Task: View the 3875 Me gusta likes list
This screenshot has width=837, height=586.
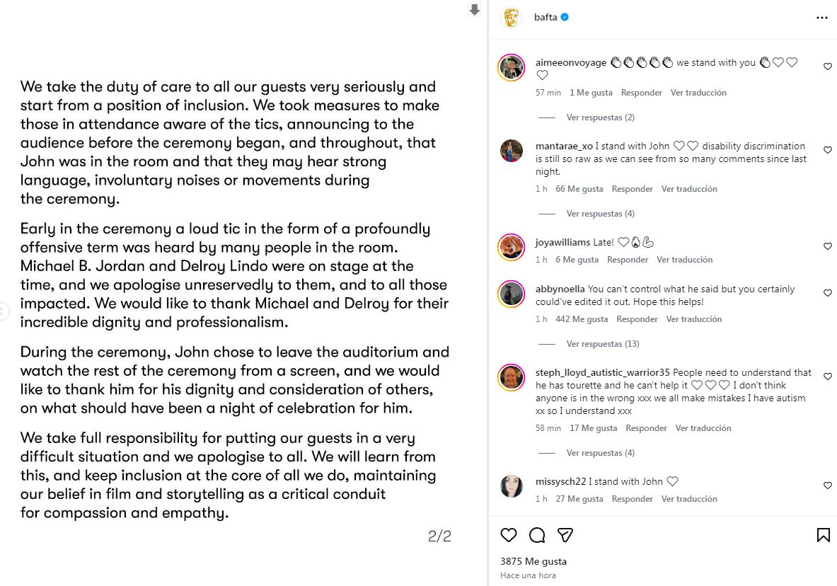Action: click(533, 561)
